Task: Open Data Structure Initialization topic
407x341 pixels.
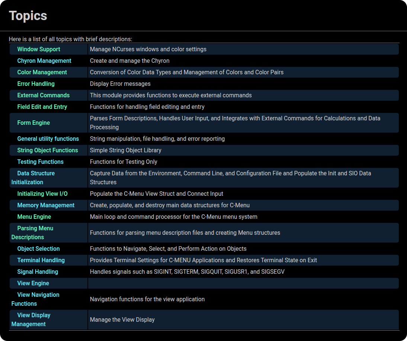Action: pyautogui.click(x=36, y=173)
